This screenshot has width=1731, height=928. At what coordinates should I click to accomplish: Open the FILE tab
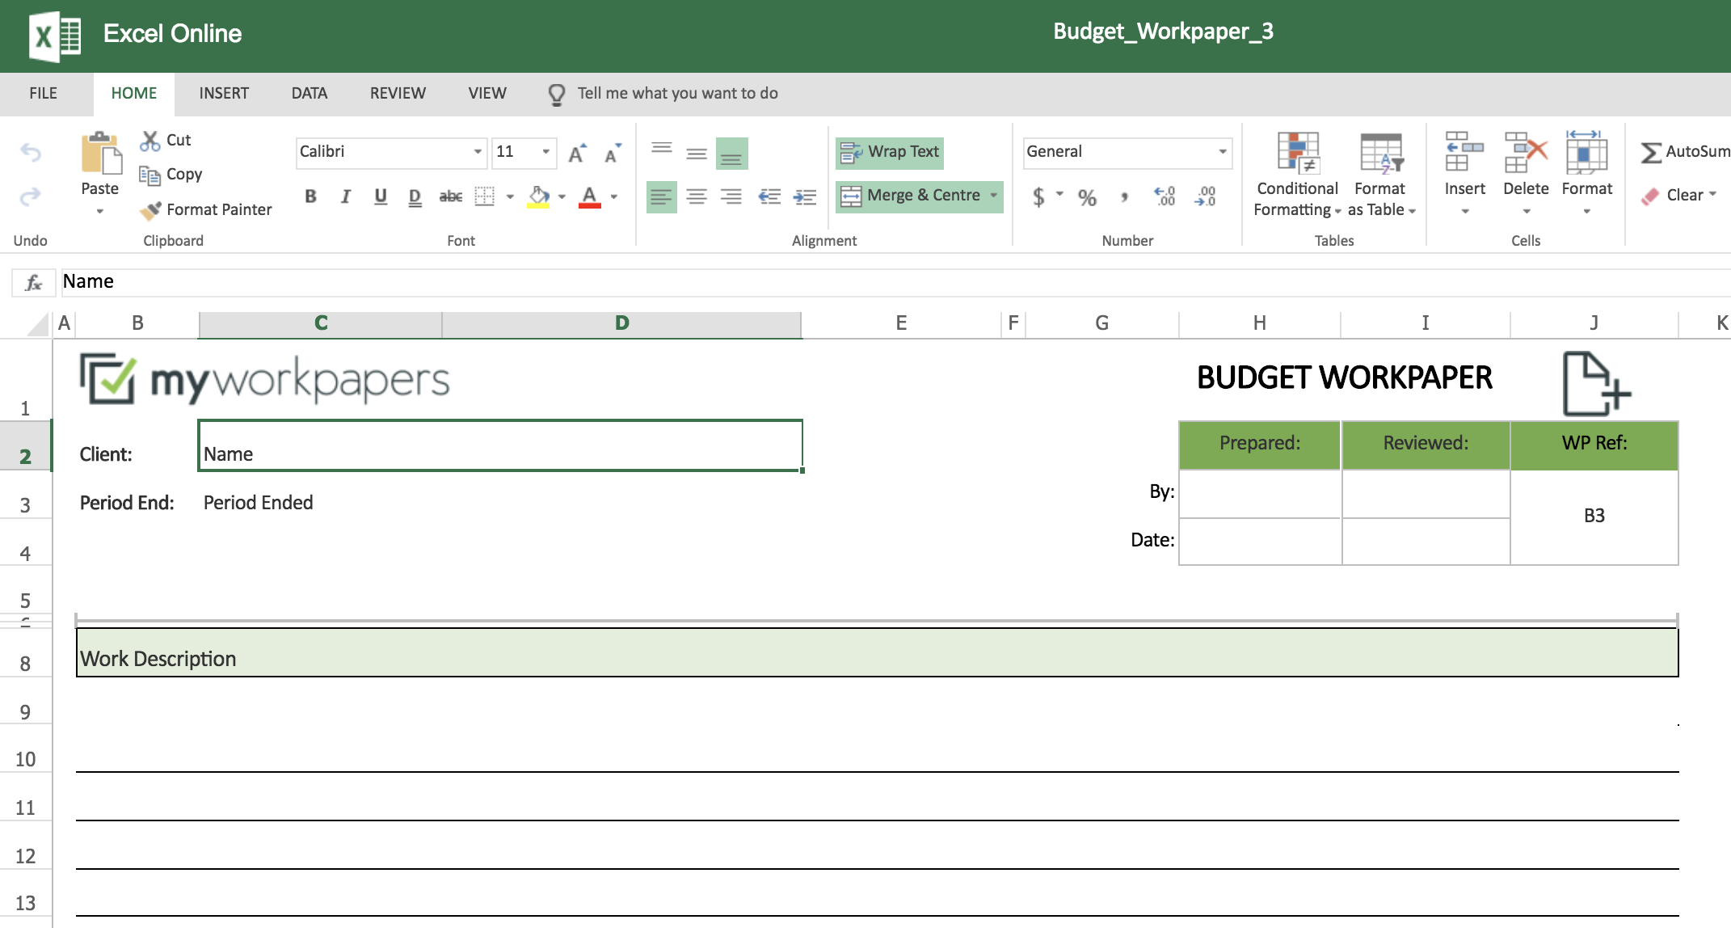click(x=43, y=94)
